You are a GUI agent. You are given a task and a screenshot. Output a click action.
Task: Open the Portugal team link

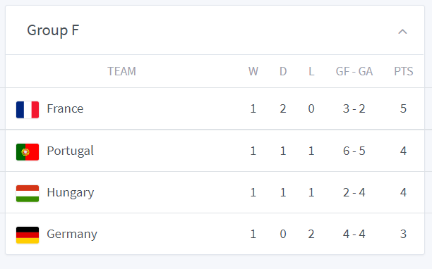click(x=71, y=151)
